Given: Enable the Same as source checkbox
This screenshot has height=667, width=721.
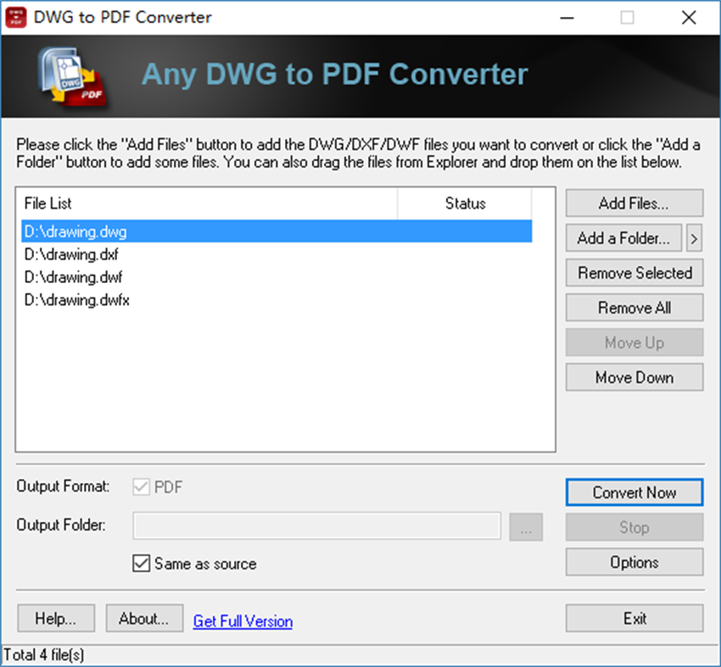Looking at the screenshot, I should [142, 563].
